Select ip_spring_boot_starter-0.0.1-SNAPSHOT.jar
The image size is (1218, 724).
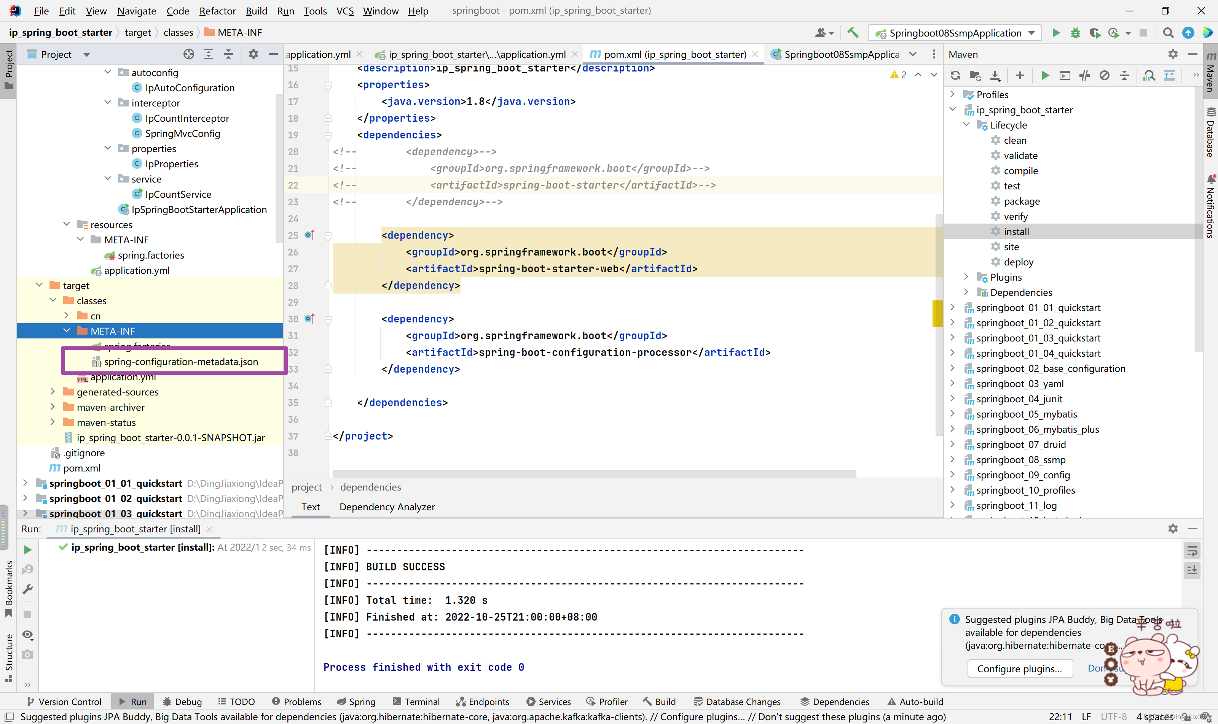[171, 438]
